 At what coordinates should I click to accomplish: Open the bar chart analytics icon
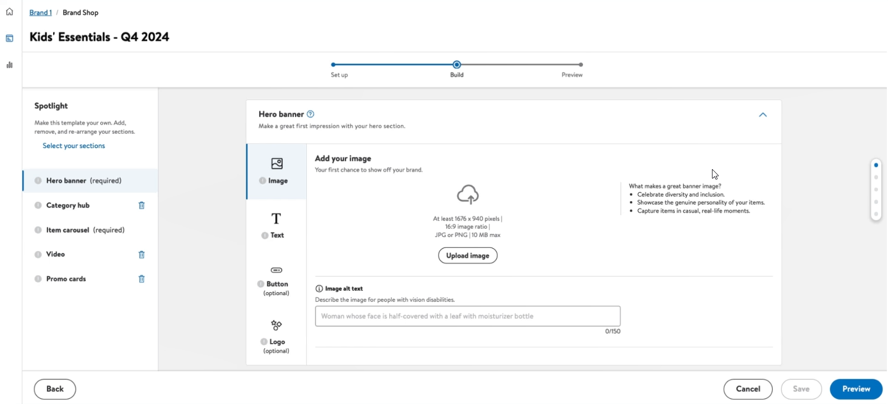(x=9, y=65)
